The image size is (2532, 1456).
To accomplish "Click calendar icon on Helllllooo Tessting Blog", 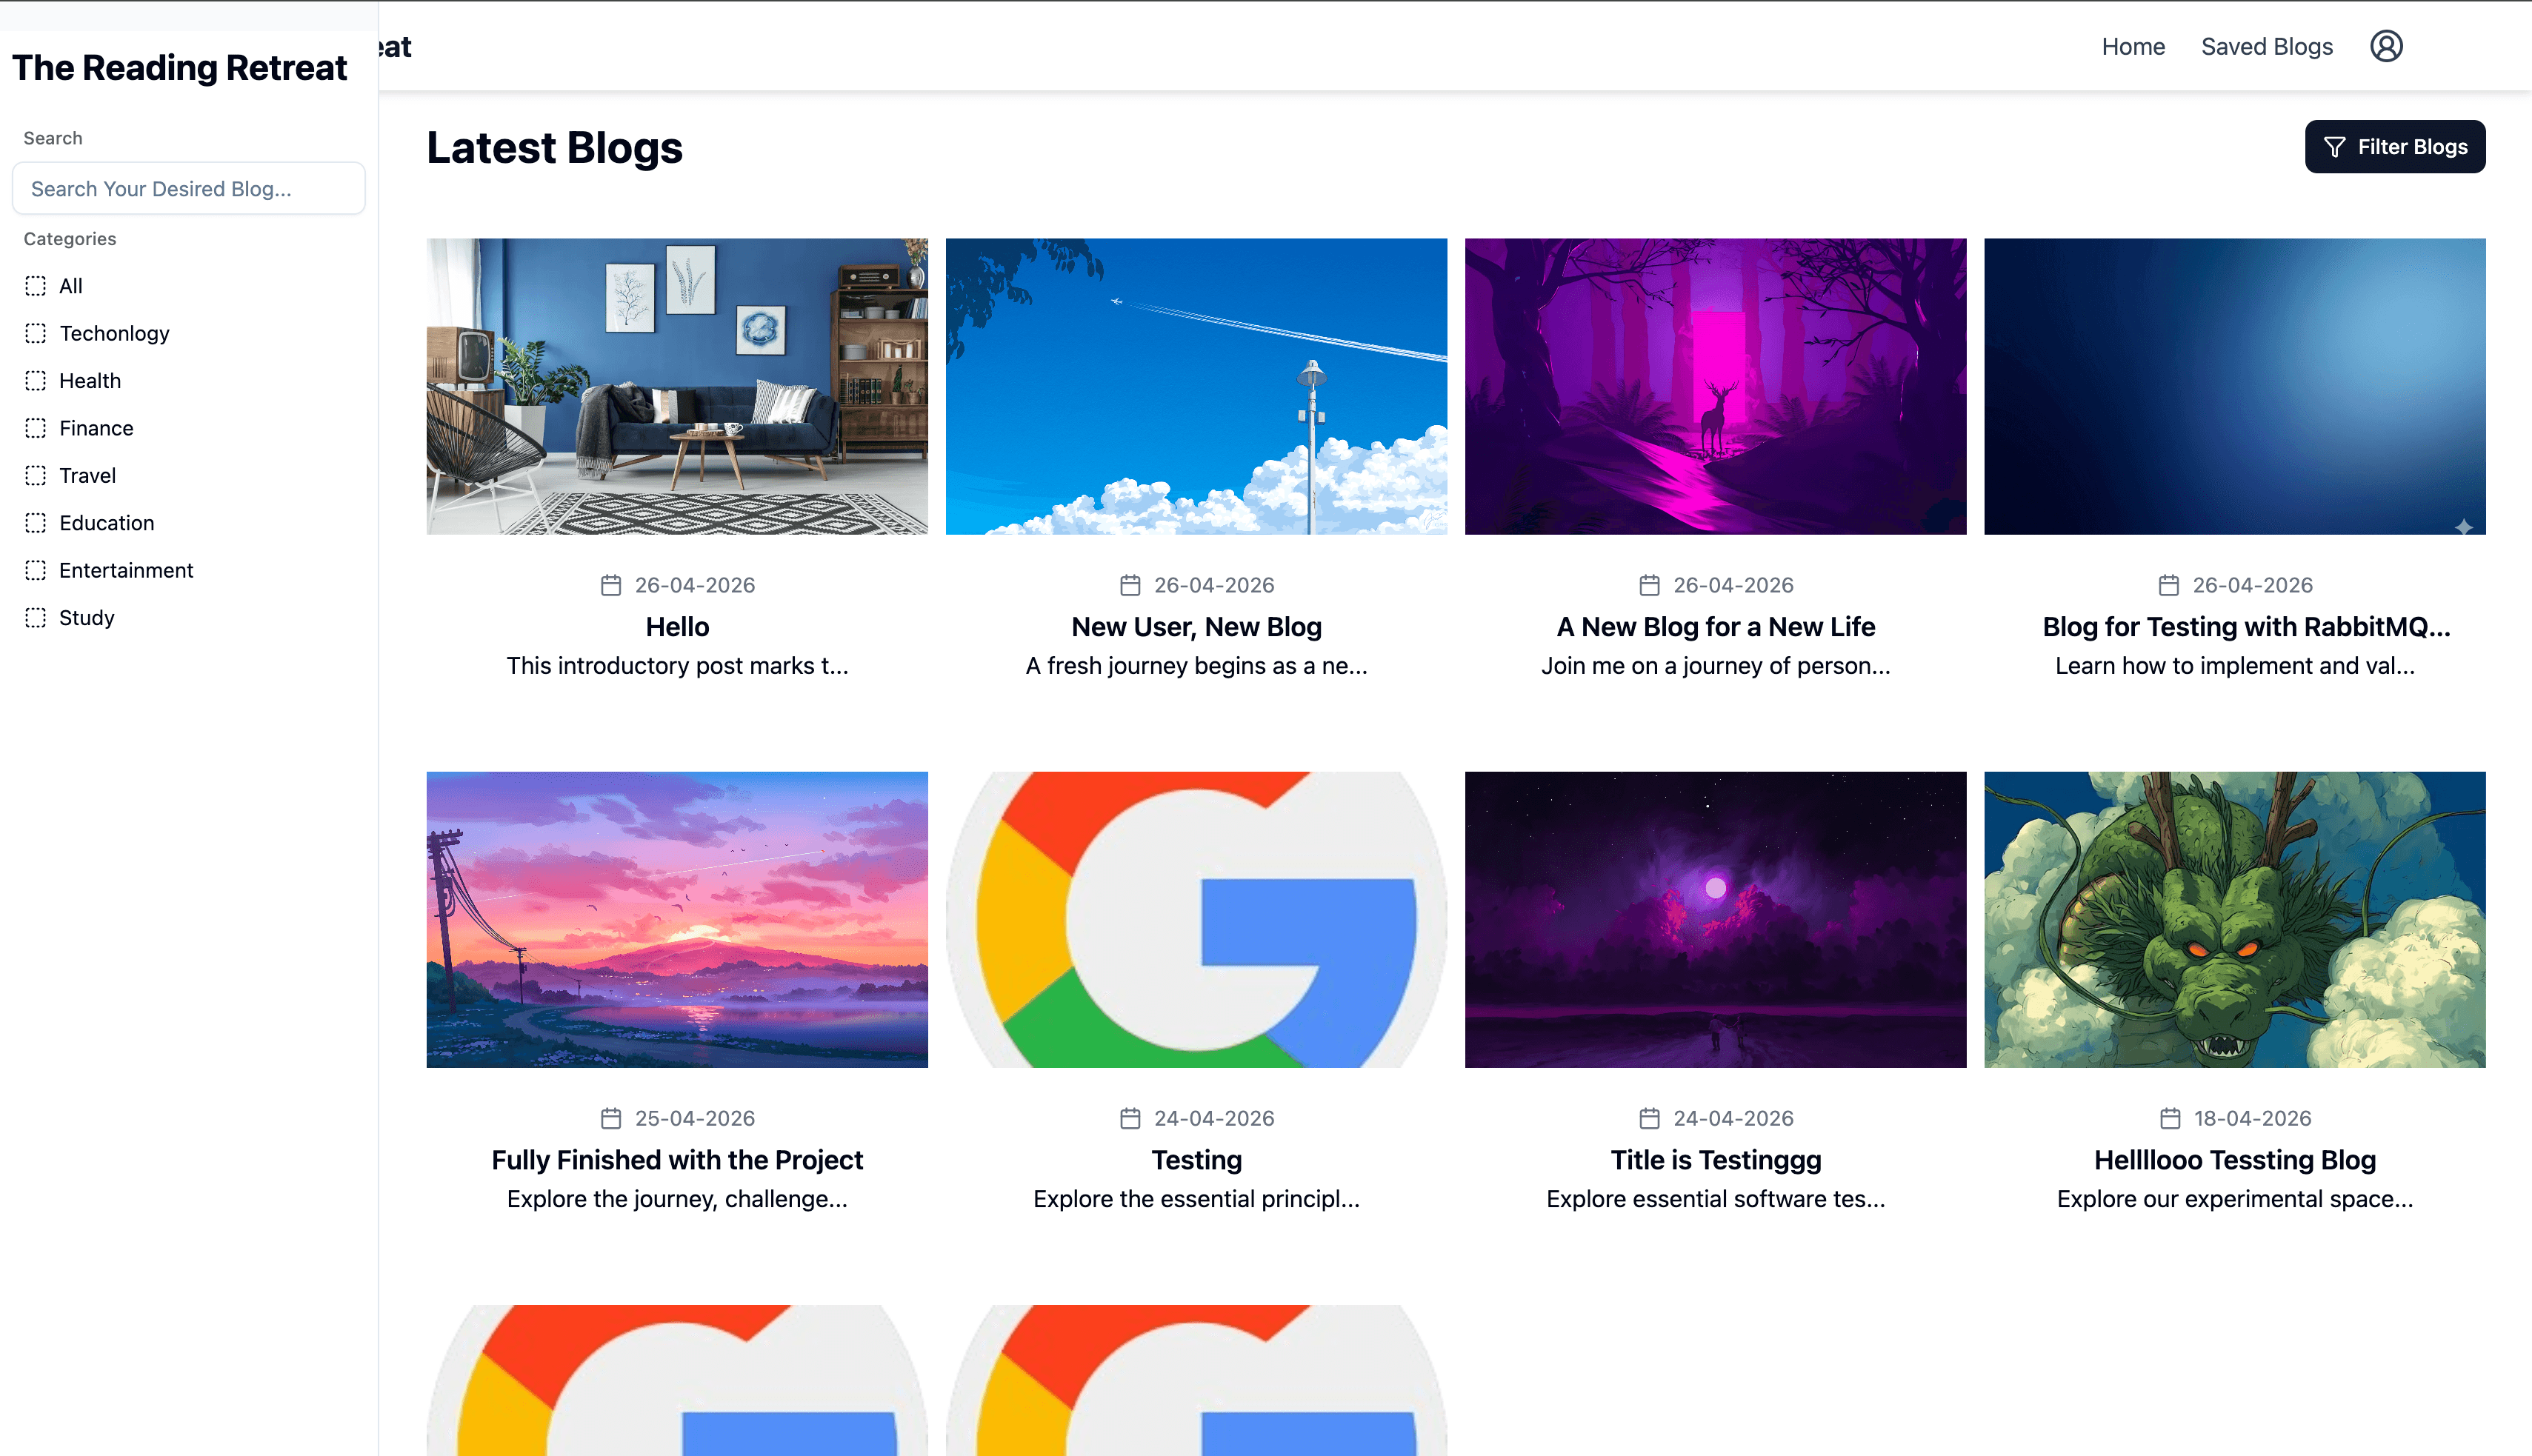I will pyautogui.click(x=2169, y=1118).
